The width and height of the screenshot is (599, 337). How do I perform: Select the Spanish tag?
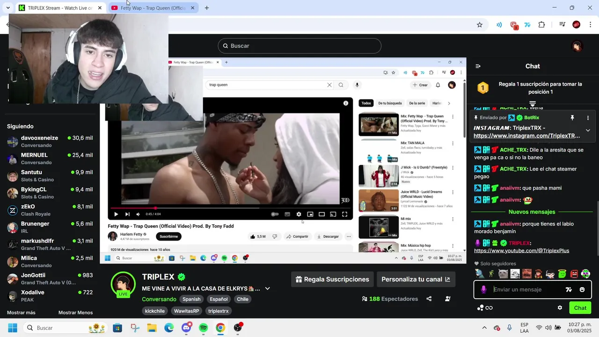coord(191,299)
